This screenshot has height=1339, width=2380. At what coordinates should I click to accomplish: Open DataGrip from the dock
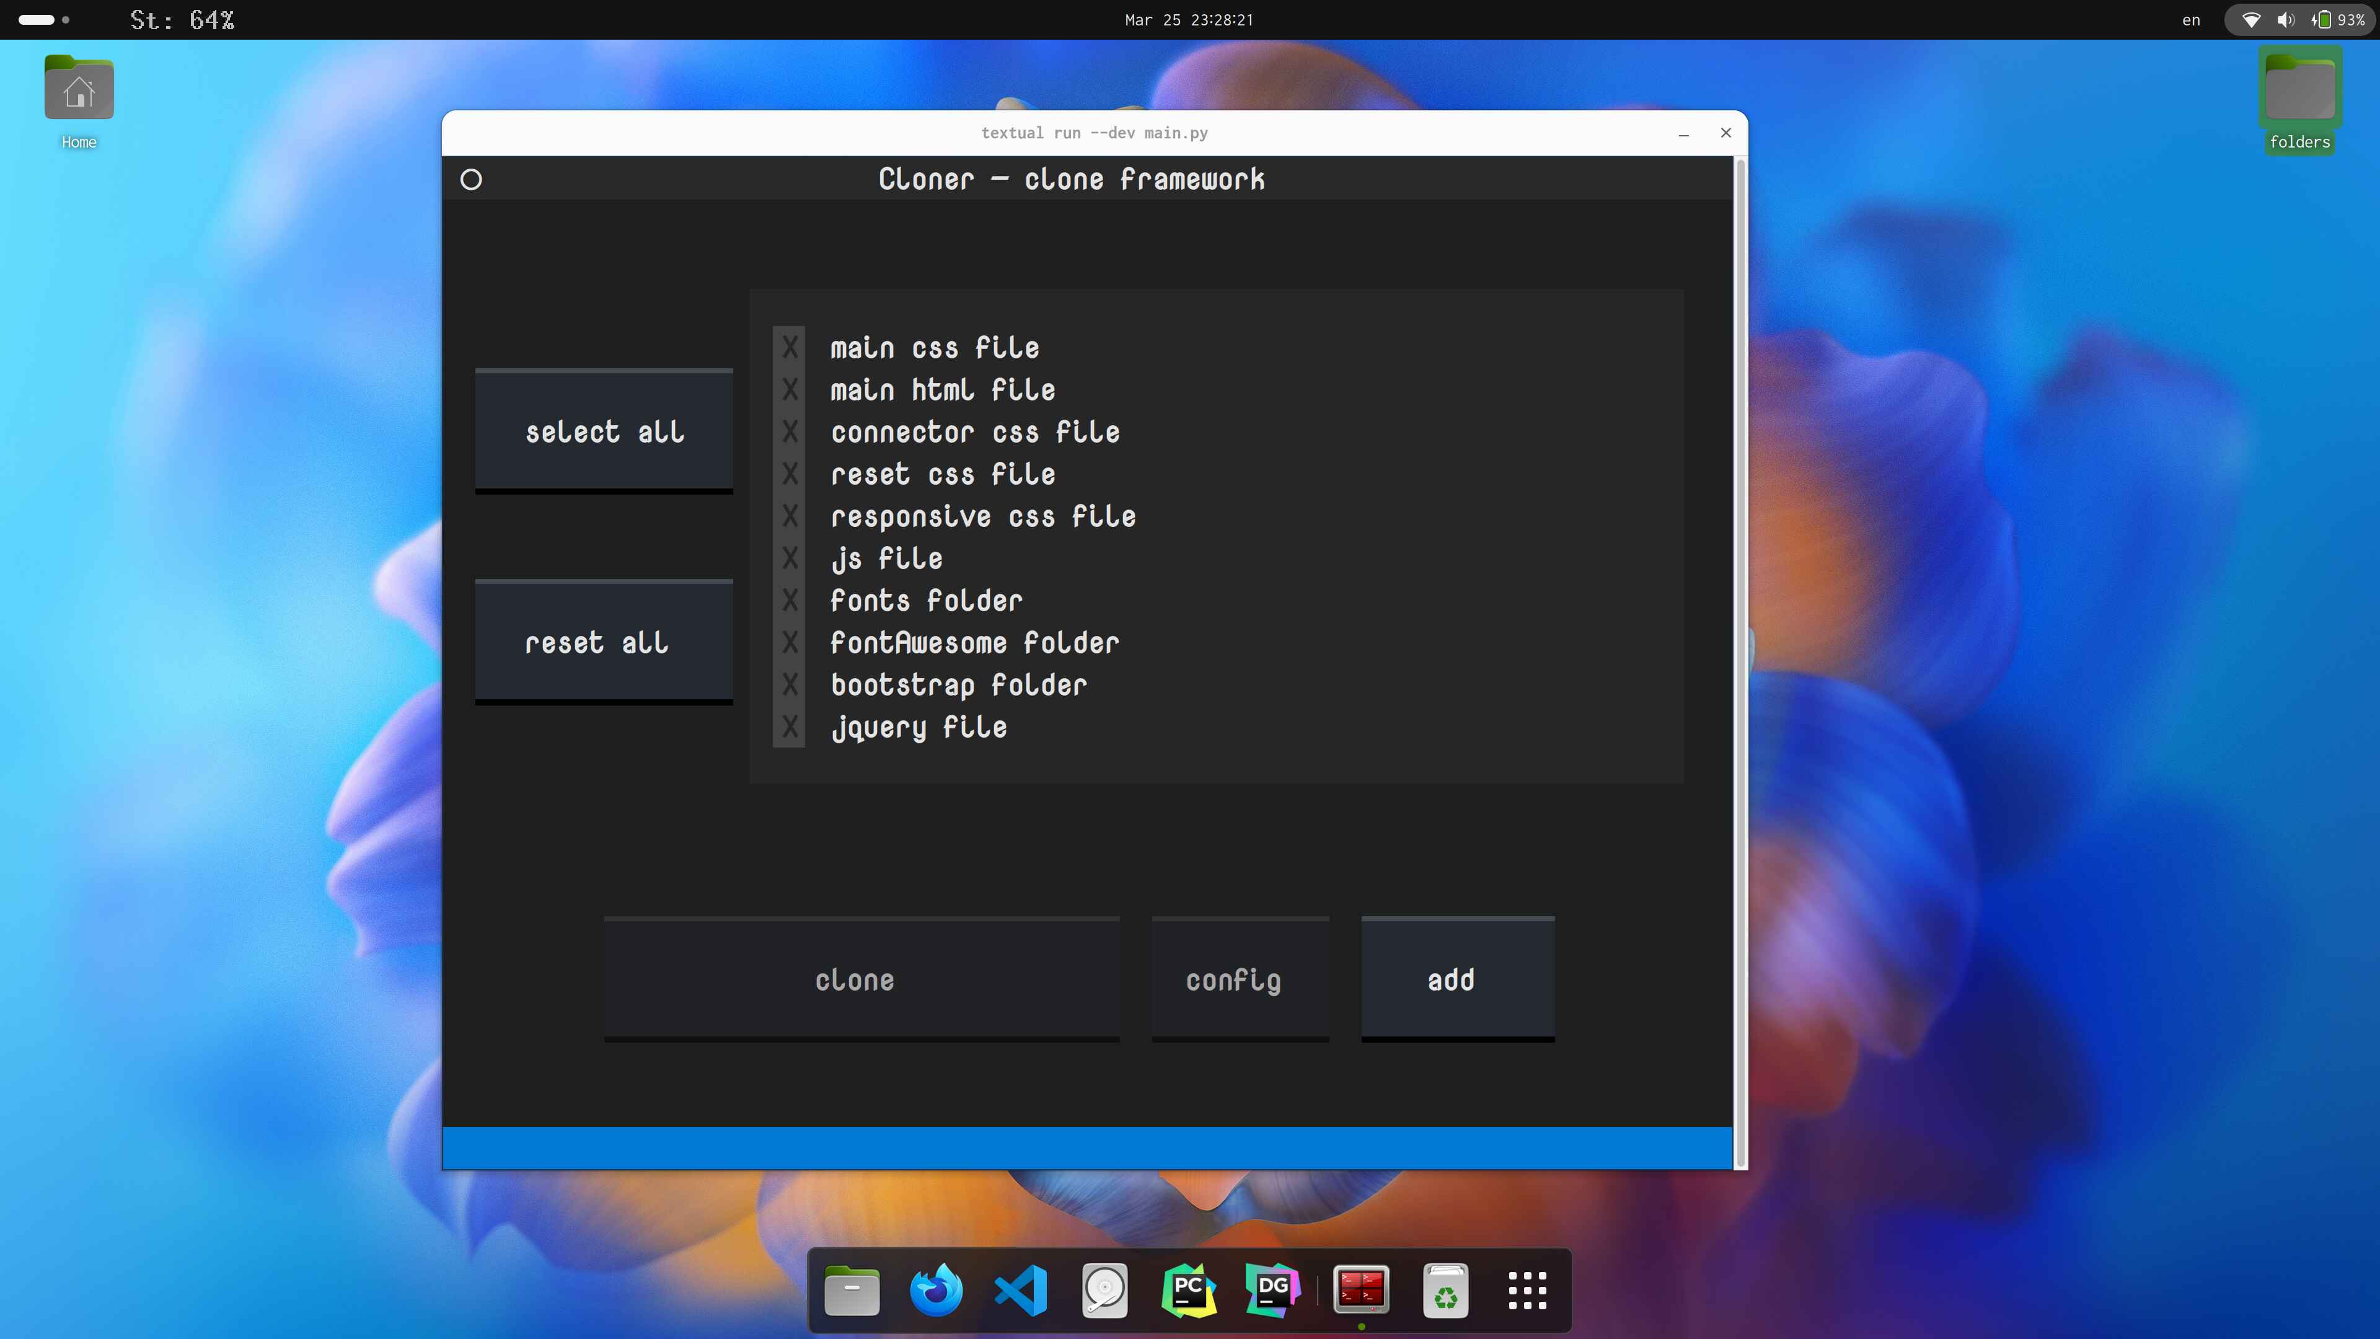(x=1273, y=1290)
